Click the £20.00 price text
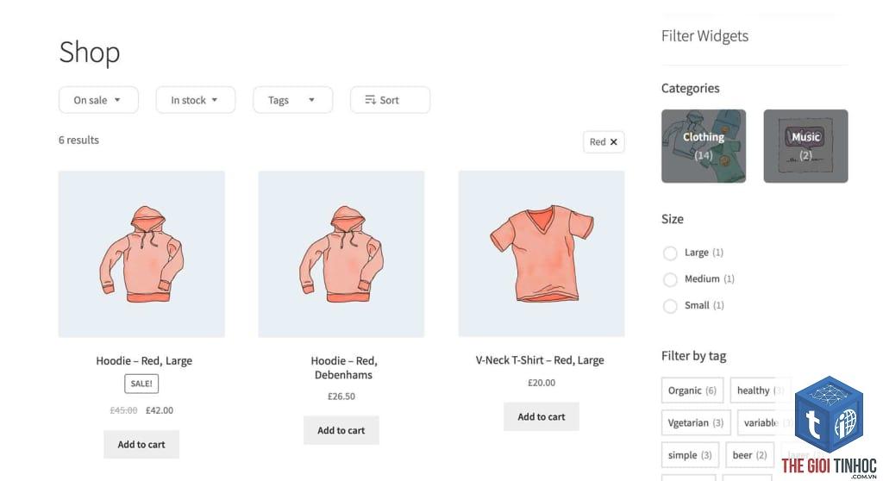This screenshot has width=883, height=481. pyautogui.click(x=542, y=383)
